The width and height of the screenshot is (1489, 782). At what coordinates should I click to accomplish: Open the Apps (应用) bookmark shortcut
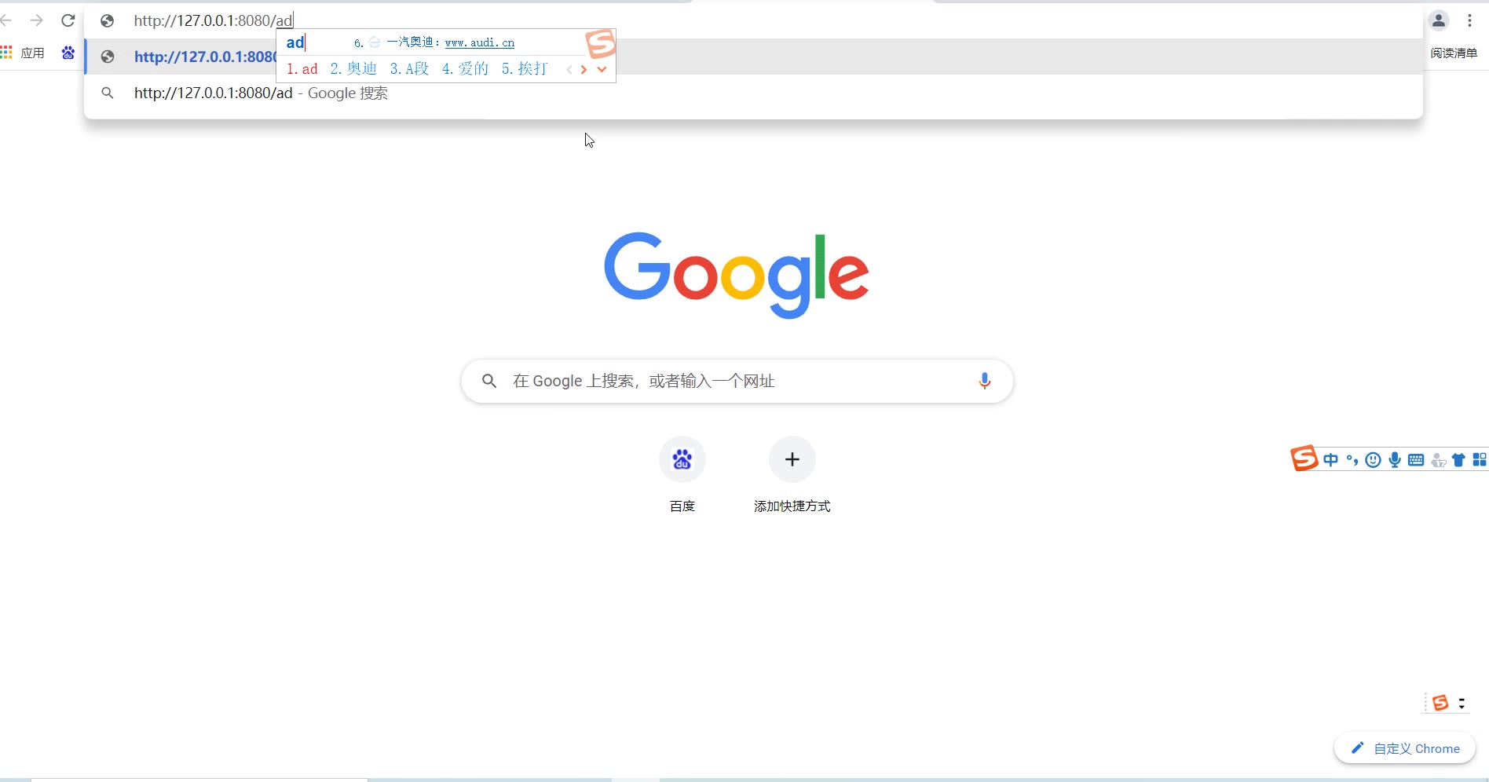coord(23,53)
